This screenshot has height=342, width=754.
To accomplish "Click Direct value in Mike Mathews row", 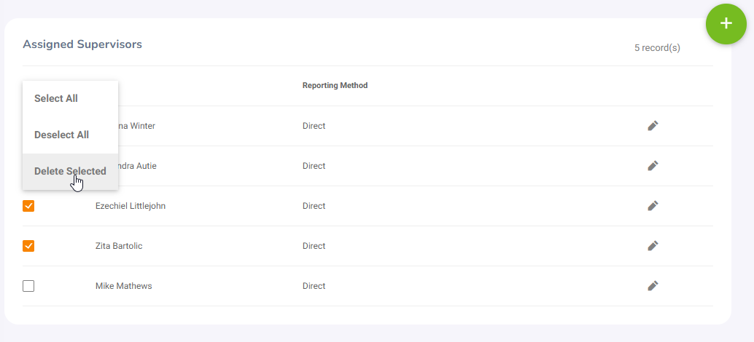I will pyautogui.click(x=314, y=286).
